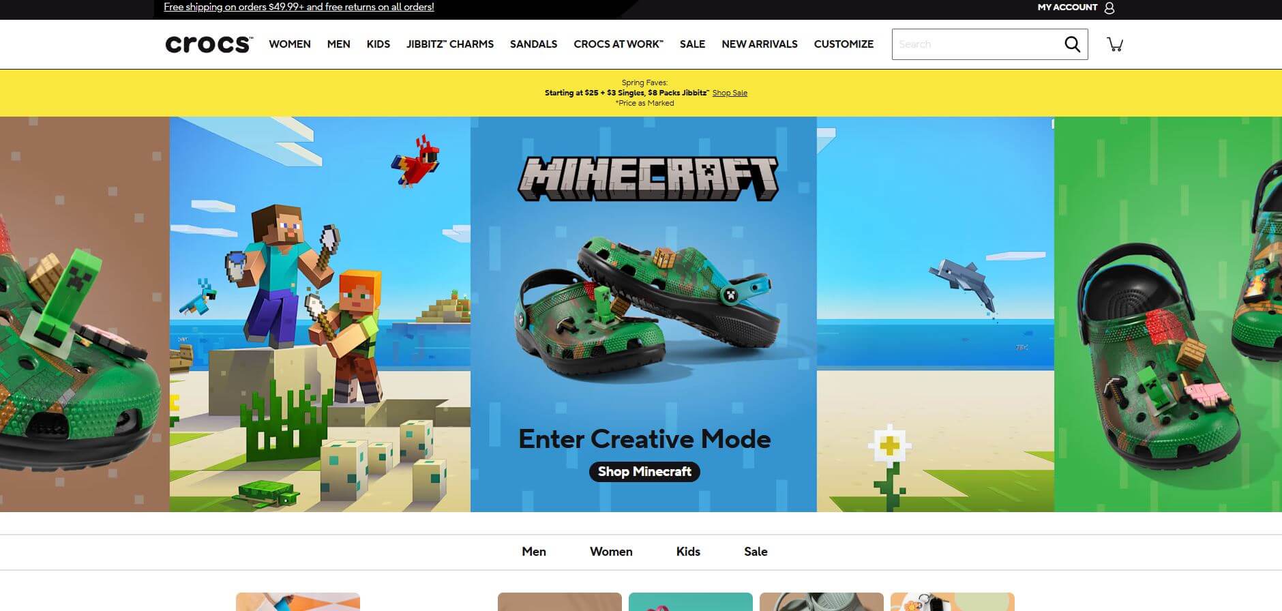Image resolution: width=1282 pixels, height=611 pixels.
Task: Open the Jibbitz Charms menu
Action: (449, 44)
